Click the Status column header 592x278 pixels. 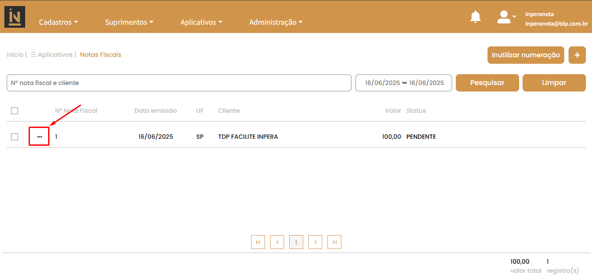(416, 111)
